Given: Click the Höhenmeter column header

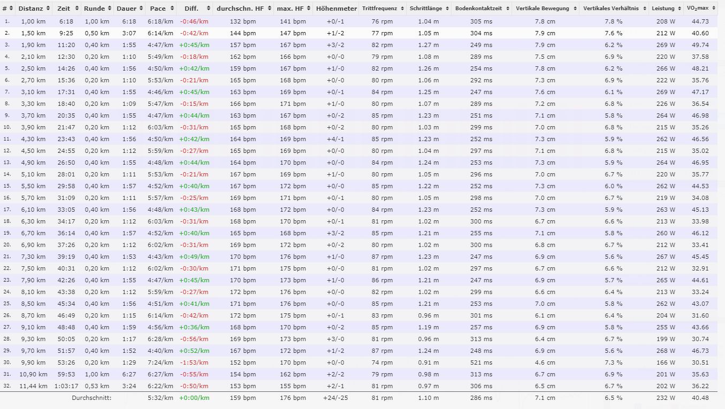Looking at the screenshot, I should [336, 9].
